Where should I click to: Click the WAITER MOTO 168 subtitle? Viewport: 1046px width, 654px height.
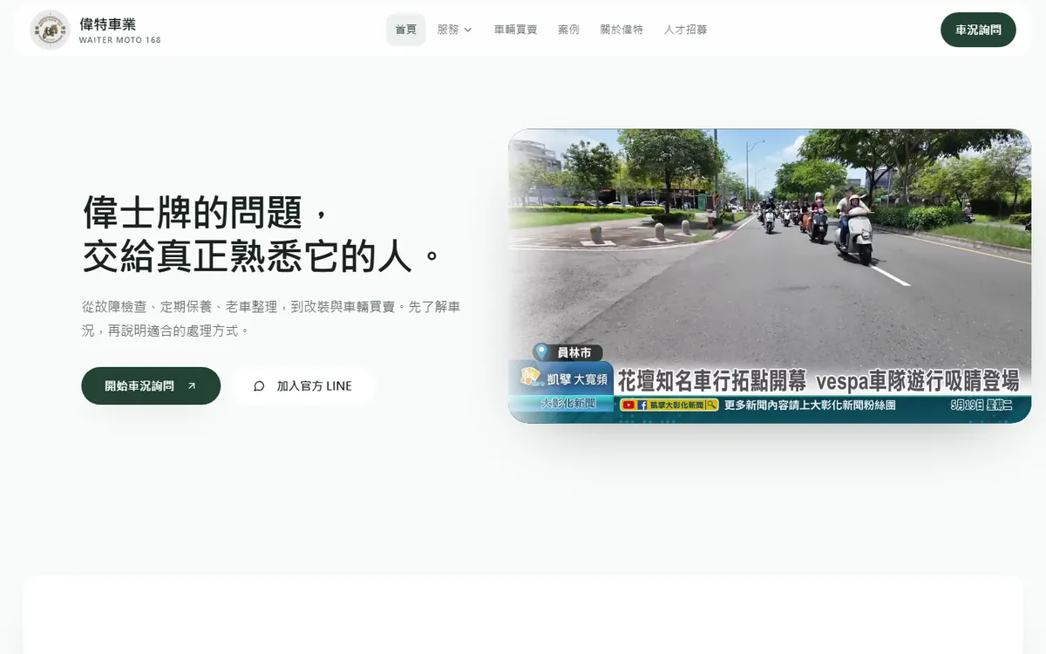pyautogui.click(x=119, y=40)
